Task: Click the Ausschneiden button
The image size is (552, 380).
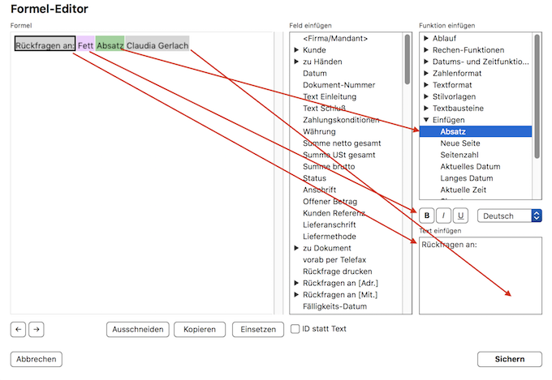Action: (x=138, y=329)
